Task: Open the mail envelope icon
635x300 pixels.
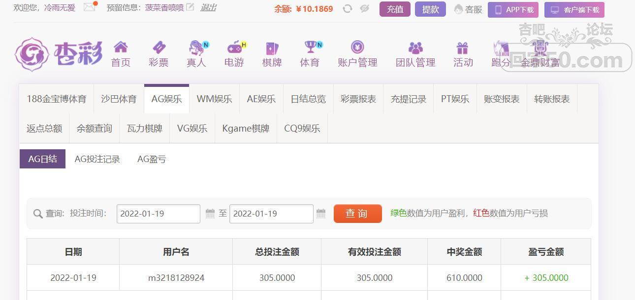Action: (x=89, y=7)
